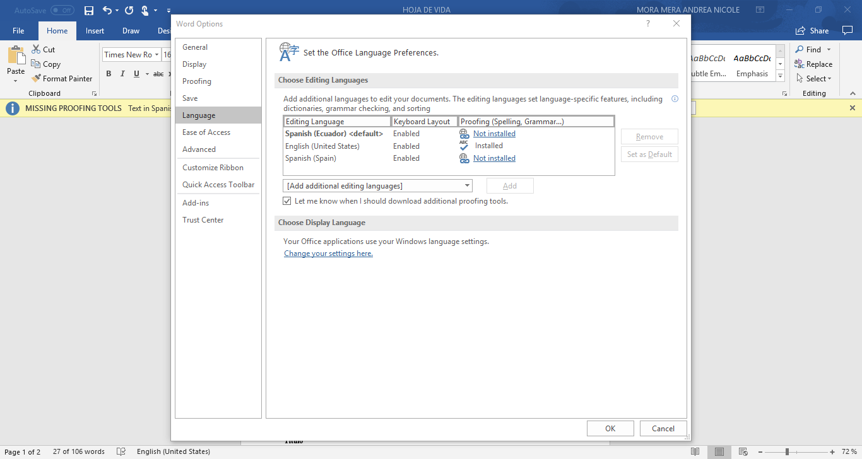Apply Strikethrough with the abc icon
The height and width of the screenshot is (459, 862).
tap(158, 74)
